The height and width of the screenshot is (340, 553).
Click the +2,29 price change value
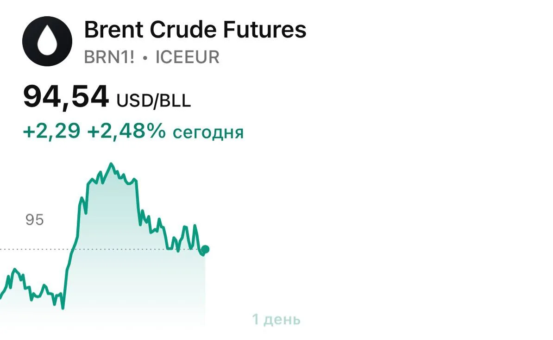click(x=51, y=131)
